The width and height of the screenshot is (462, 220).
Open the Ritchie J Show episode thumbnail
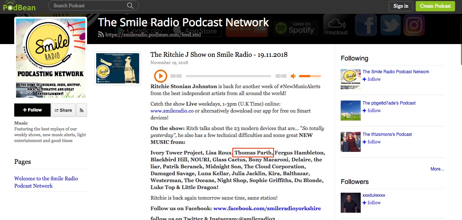118,68
